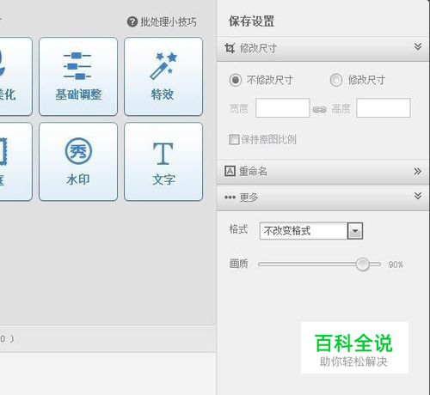Open the 文字 text tool

163,161
